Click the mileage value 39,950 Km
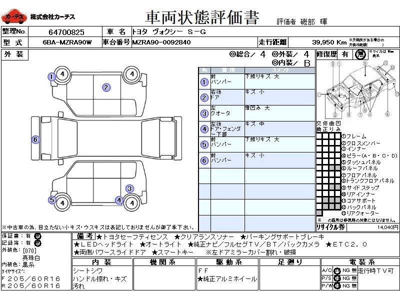The image size is (400, 300). coord(329,42)
